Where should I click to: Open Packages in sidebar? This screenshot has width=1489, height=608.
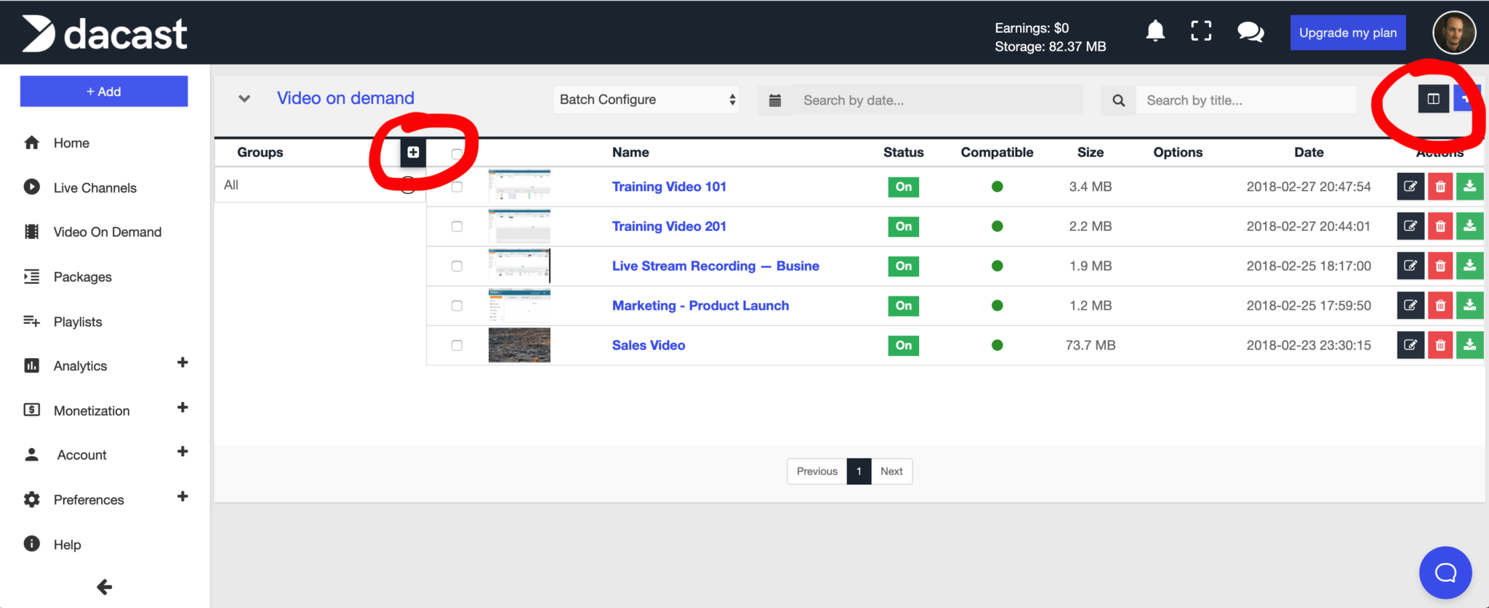point(82,277)
